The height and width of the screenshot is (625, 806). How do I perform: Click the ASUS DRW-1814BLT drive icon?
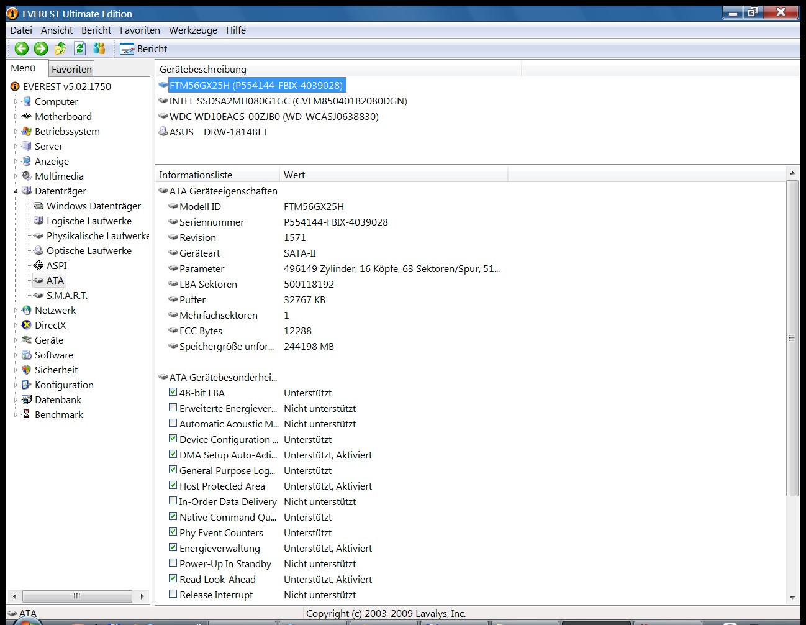coord(163,132)
